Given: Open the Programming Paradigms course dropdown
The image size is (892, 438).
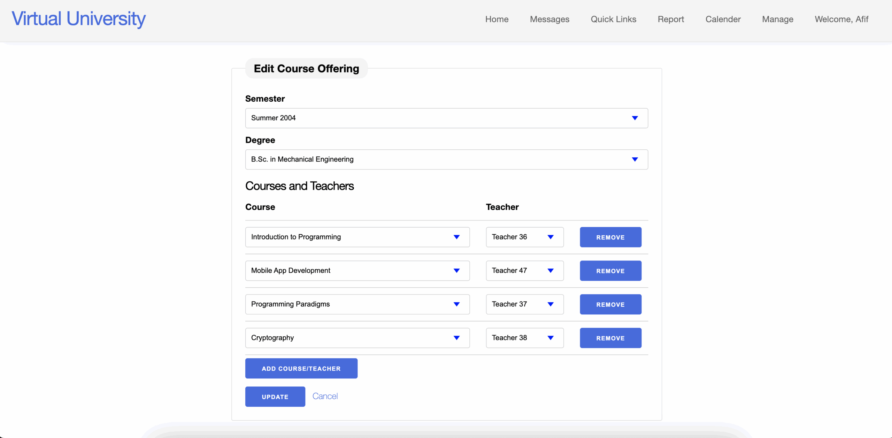Looking at the screenshot, I should (357, 304).
